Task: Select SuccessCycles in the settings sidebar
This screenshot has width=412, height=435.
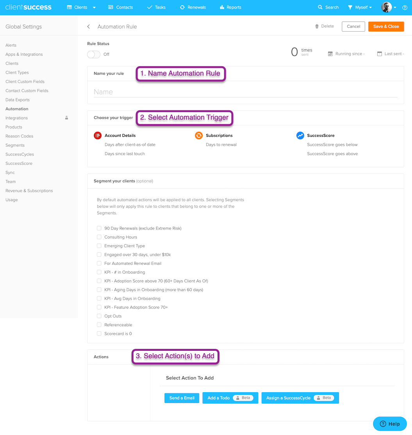Action: pyautogui.click(x=20, y=154)
